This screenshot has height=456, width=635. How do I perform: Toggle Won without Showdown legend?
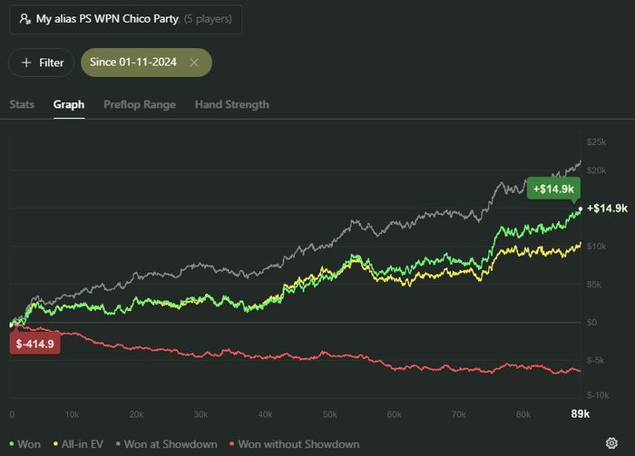tap(297, 444)
